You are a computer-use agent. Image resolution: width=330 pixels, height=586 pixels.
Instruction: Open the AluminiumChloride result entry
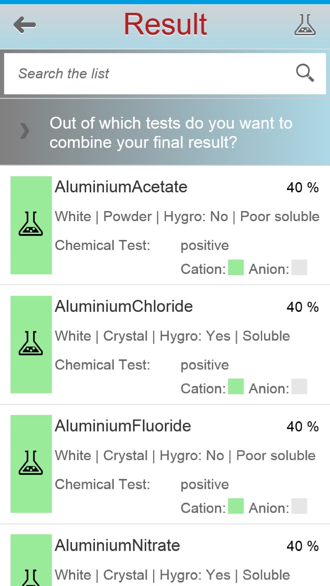(x=165, y=344)
